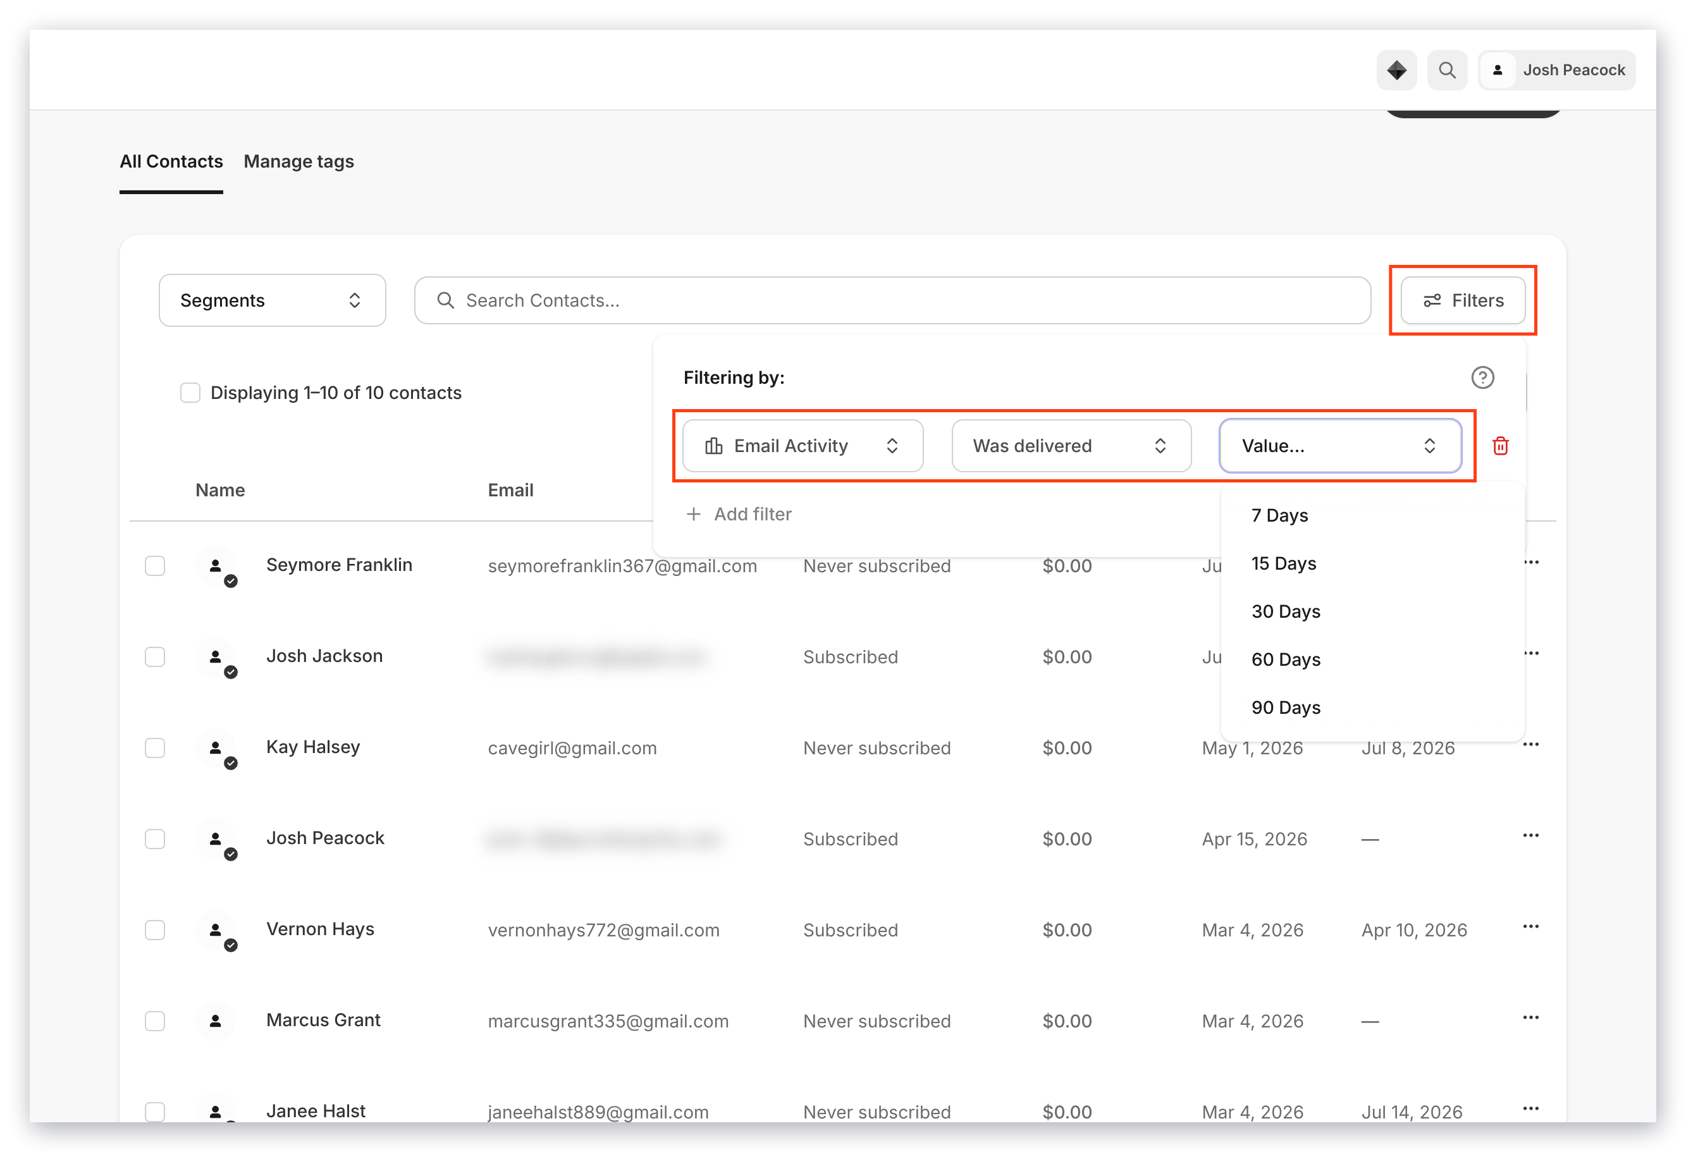Click Kay Halsey's avatar icon

pos(216,748)
